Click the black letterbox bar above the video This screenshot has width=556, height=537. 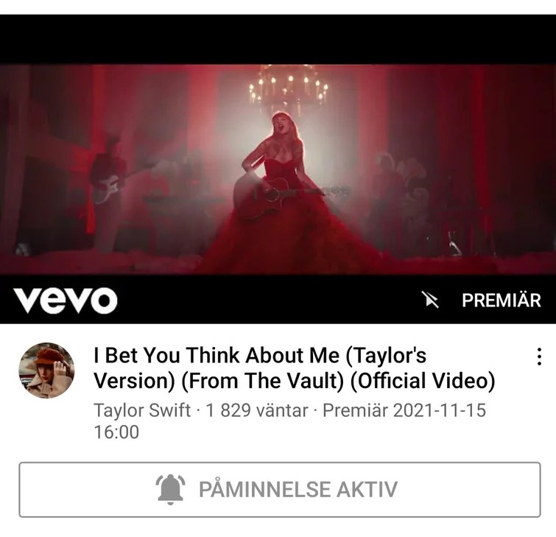point(278,39)
